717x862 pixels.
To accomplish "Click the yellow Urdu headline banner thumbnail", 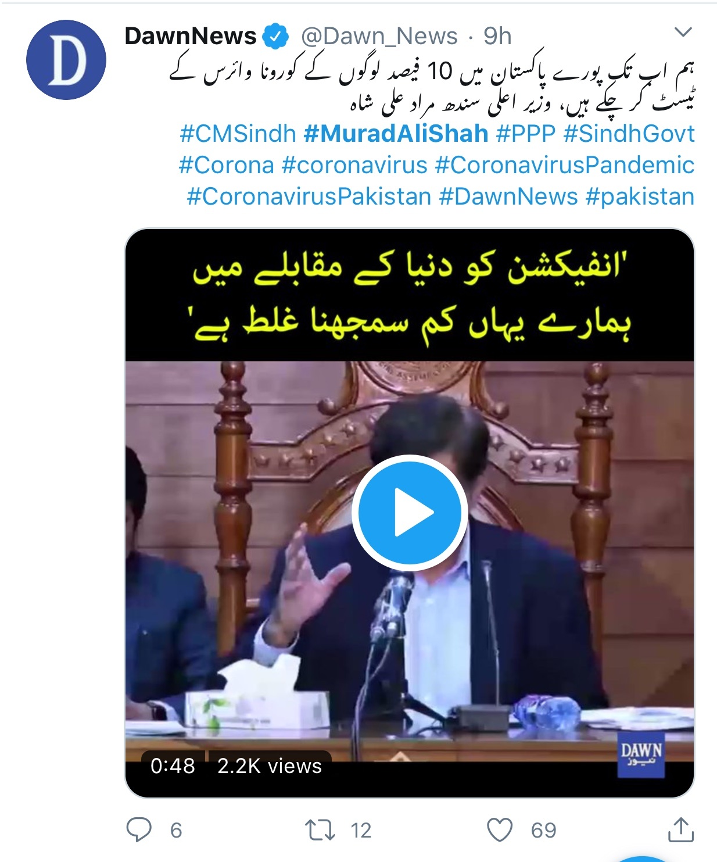I will coord(410,295).
